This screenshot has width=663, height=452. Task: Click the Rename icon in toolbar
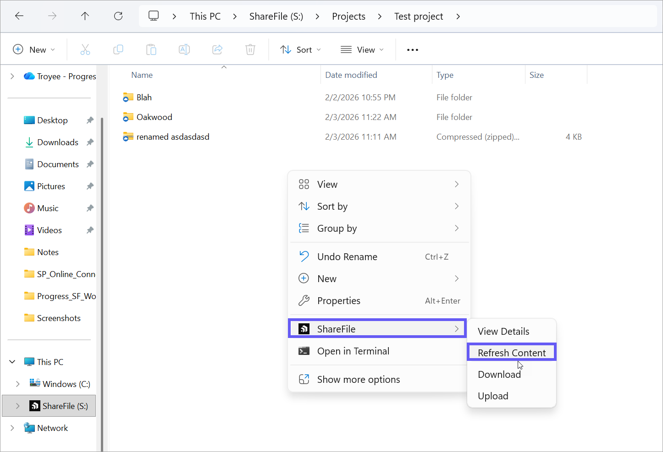click(x=184, y=49)
